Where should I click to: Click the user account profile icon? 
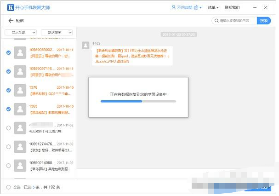(173, 8)
